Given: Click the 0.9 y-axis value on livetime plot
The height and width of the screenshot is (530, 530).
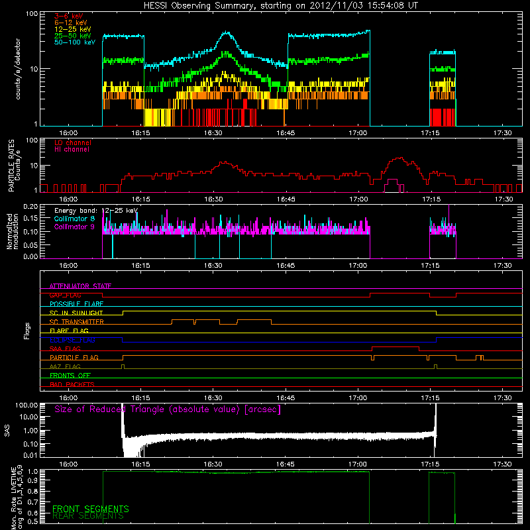Looking at the screenshot, I should click(x=32, y=480).
